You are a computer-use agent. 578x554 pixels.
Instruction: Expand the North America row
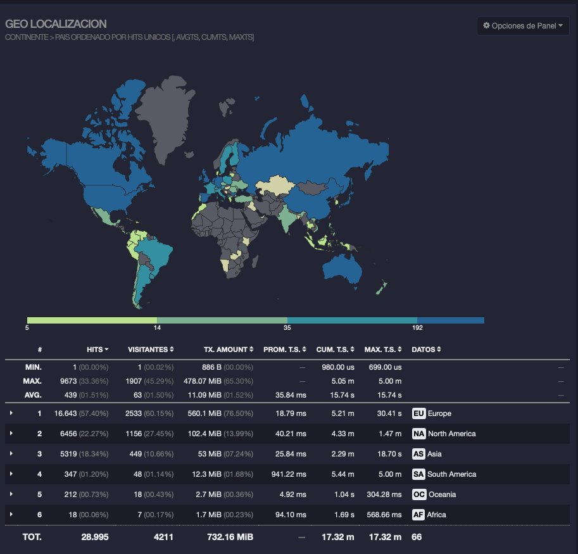[11, 434]
